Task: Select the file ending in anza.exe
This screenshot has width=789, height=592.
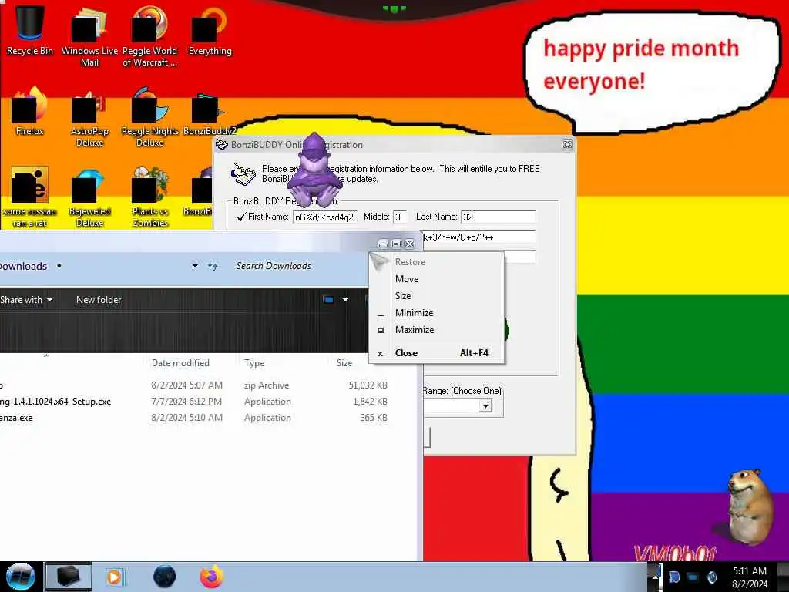Action: 193,417
